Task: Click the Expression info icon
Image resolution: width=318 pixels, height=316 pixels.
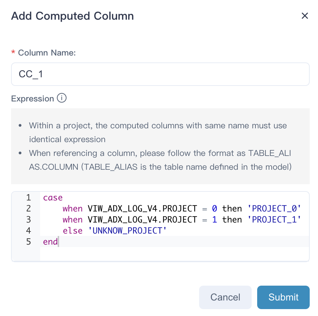Action: tap(62, 98)
